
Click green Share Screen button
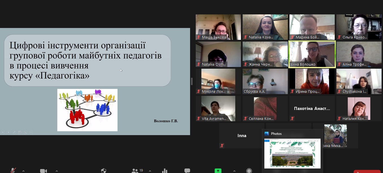pos(218,171)
